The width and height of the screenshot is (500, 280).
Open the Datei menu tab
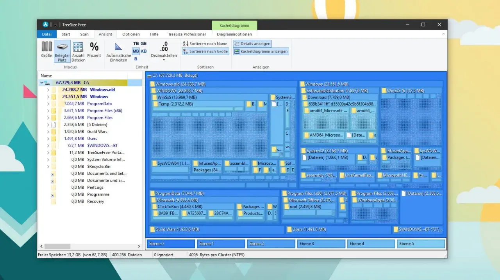point(46,34)
